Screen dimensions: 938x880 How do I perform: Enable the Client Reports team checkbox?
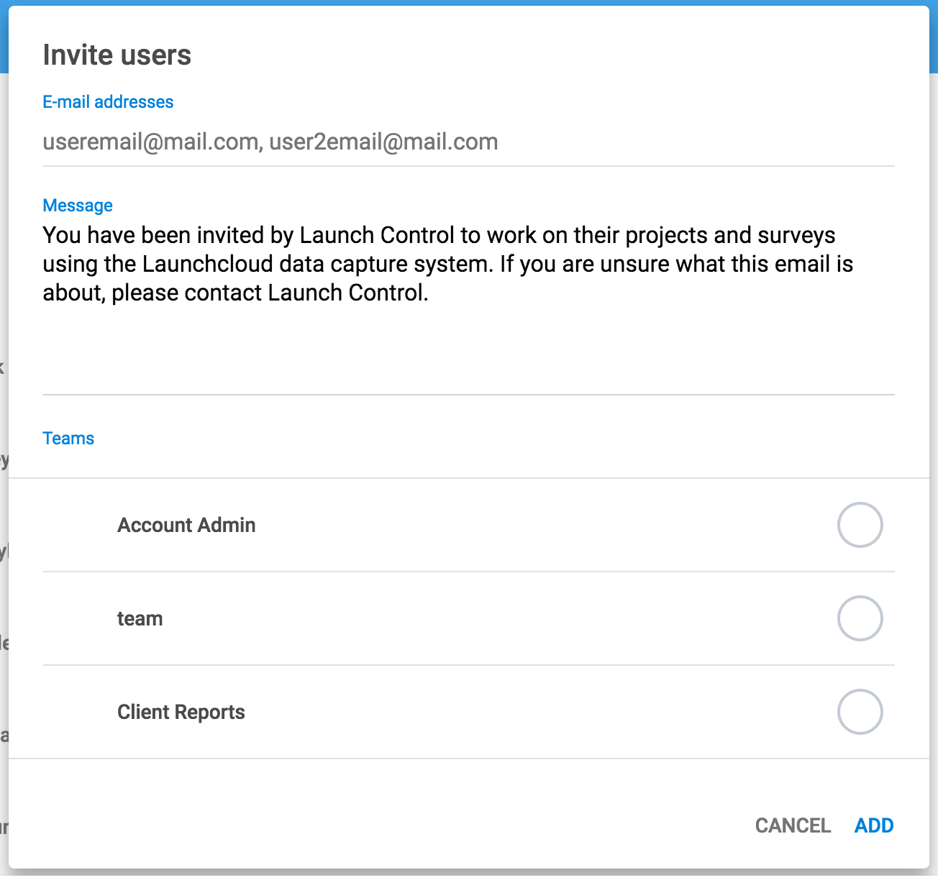pyautogui.click(x=860, y=712)
